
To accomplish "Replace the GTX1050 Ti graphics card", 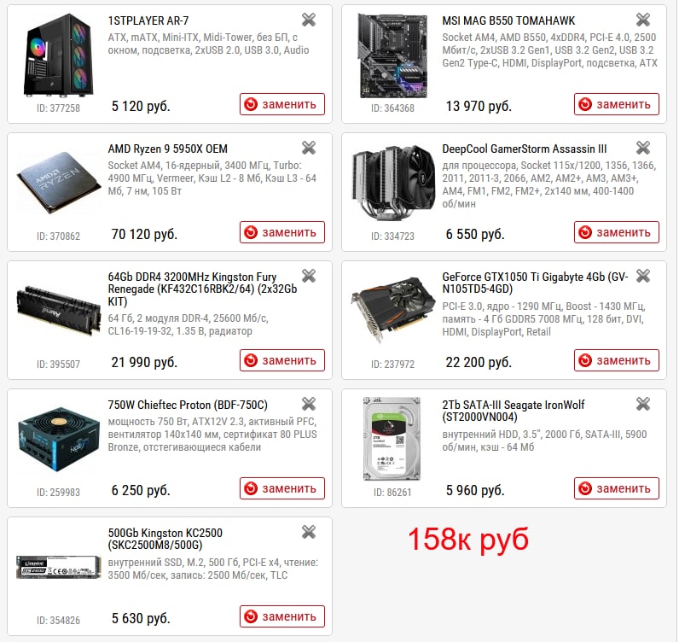I will [617, 360].
